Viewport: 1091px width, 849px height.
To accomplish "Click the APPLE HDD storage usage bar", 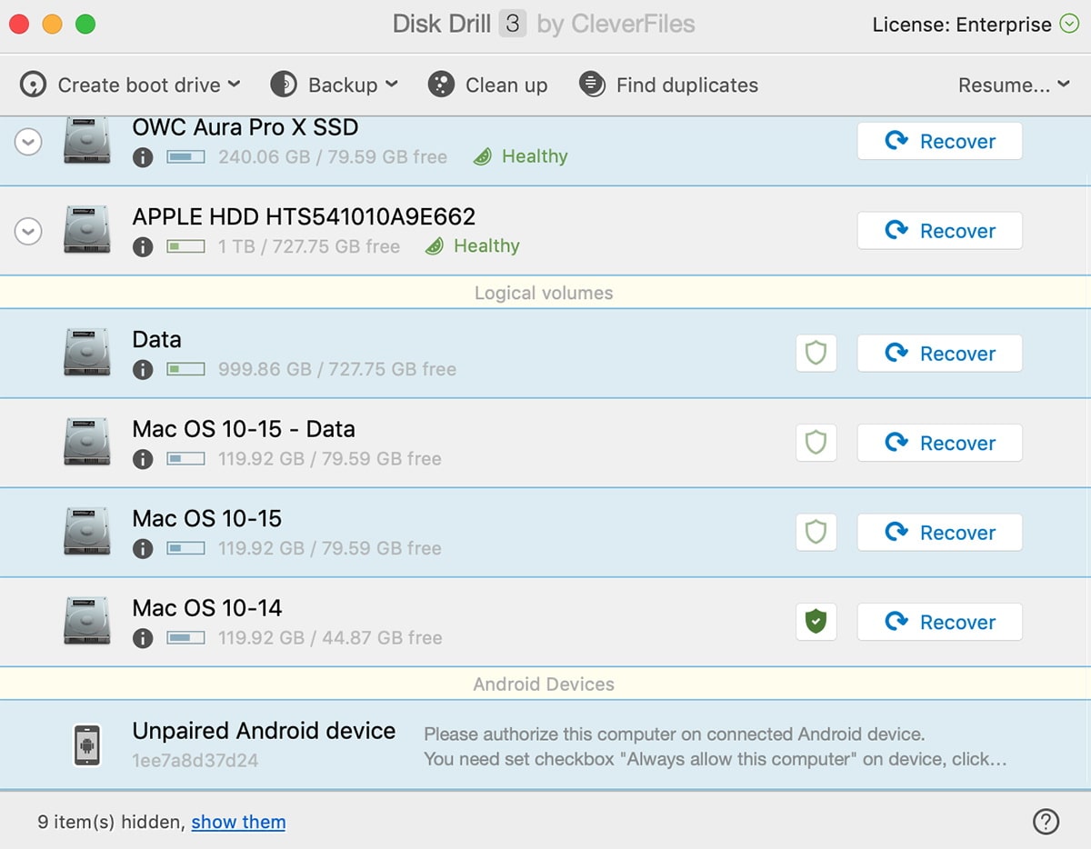I will point(185,246).
